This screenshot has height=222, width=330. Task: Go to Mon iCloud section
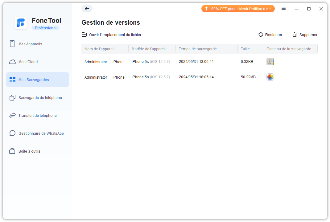pos(28,62)
